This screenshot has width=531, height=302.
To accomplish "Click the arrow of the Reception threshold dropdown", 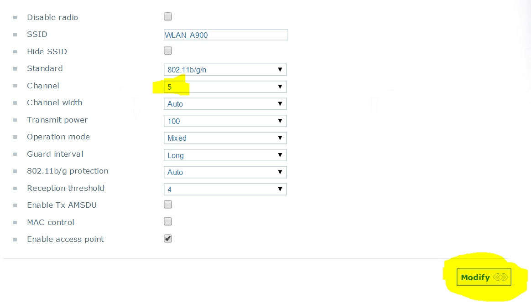I will point(280,189).
